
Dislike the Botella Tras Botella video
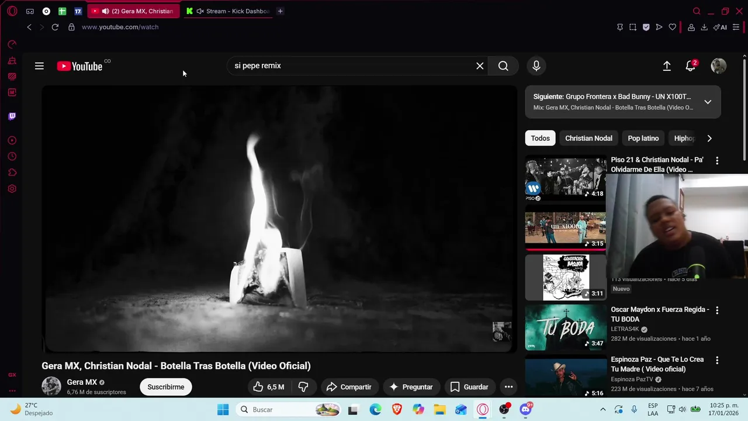(303, 387)
